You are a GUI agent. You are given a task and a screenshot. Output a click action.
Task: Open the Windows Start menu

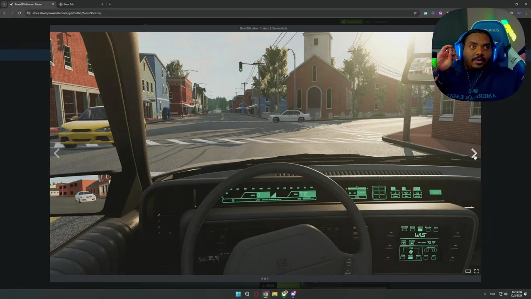(x=238, y=294)
